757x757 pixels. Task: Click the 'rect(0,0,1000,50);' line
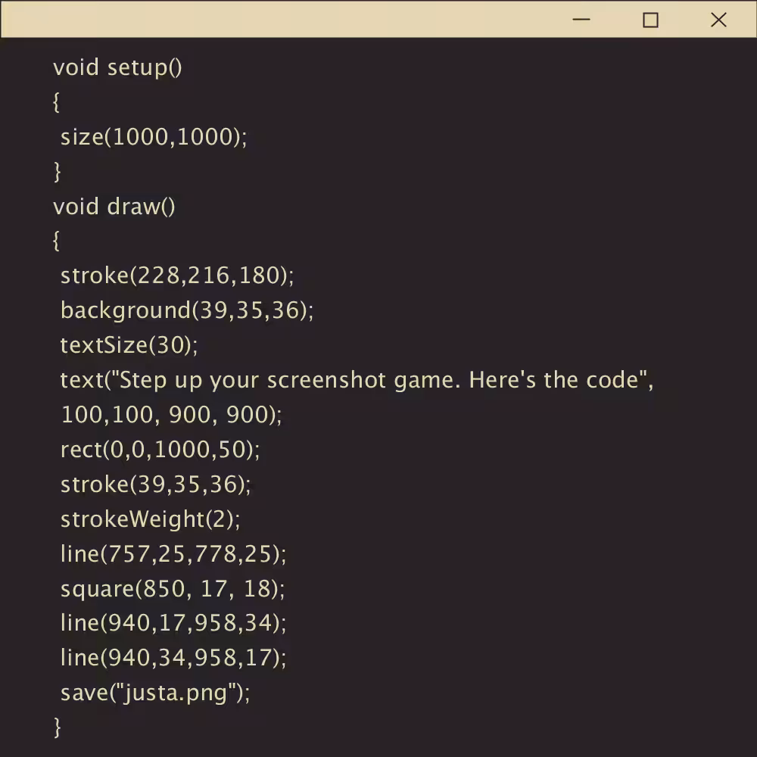coord(160,450)
